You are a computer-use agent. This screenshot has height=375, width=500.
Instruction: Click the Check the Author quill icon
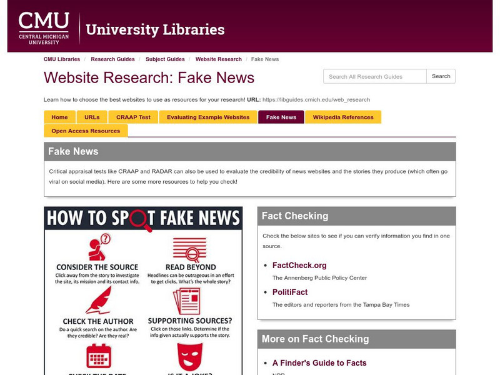tap(99, 300)
